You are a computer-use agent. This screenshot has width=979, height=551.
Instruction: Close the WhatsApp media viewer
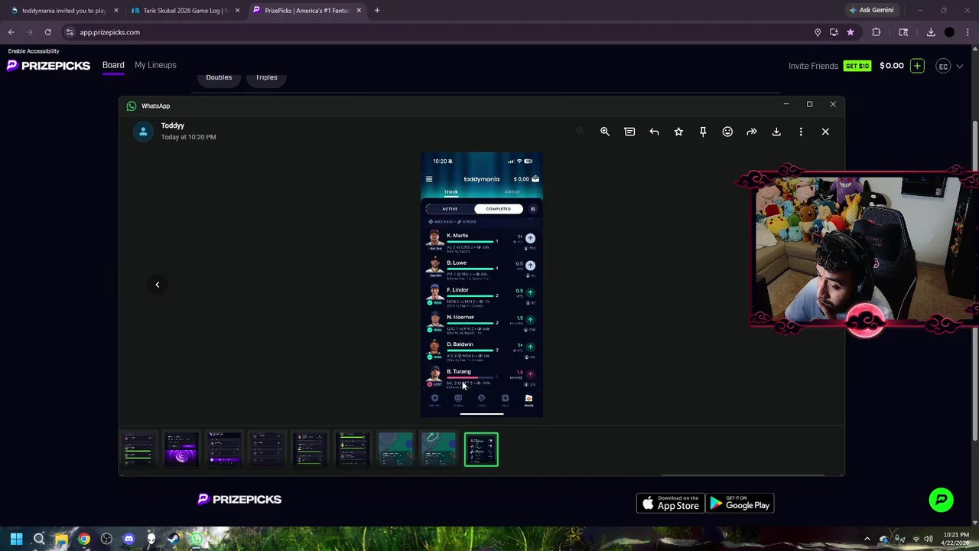tap(825, 132)
